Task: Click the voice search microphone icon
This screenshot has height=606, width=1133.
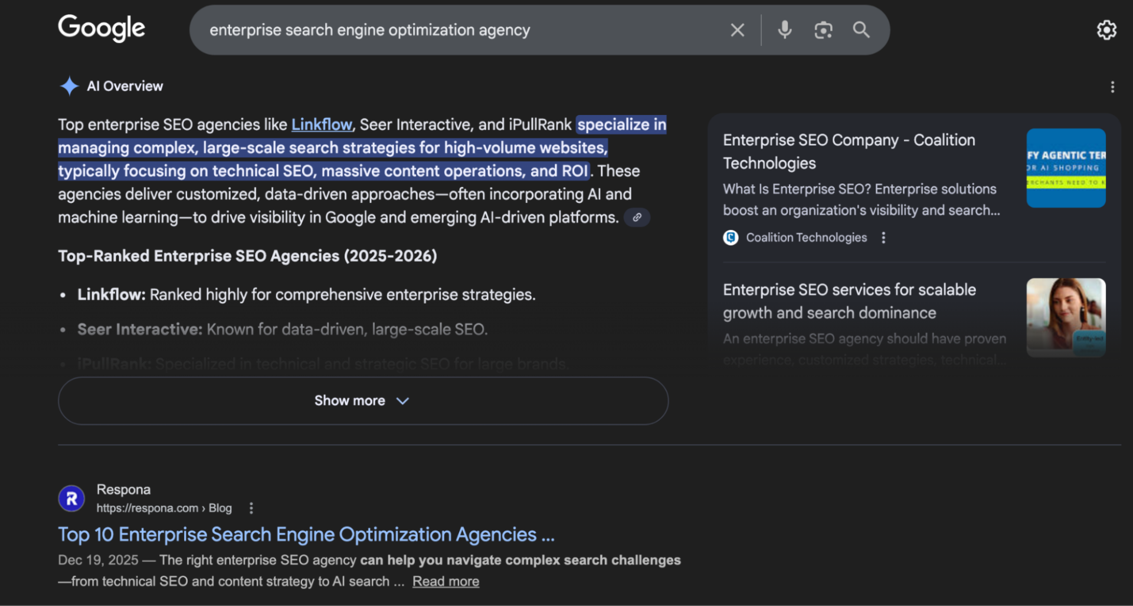Action: [784, 29]
